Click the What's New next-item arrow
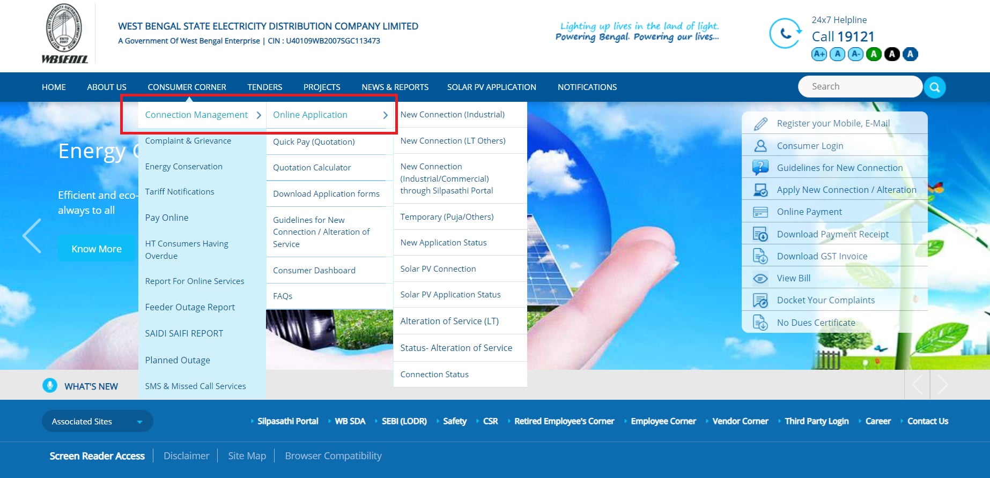The image size is (990, 478). click(x=943, y=384)
